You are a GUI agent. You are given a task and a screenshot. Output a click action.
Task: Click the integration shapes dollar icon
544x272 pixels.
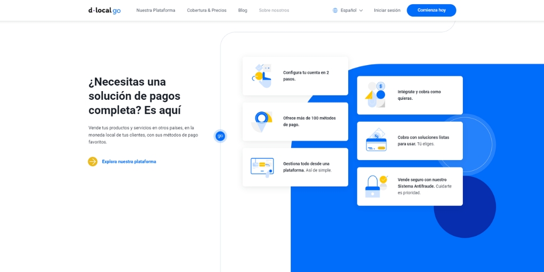pos(376,95)
